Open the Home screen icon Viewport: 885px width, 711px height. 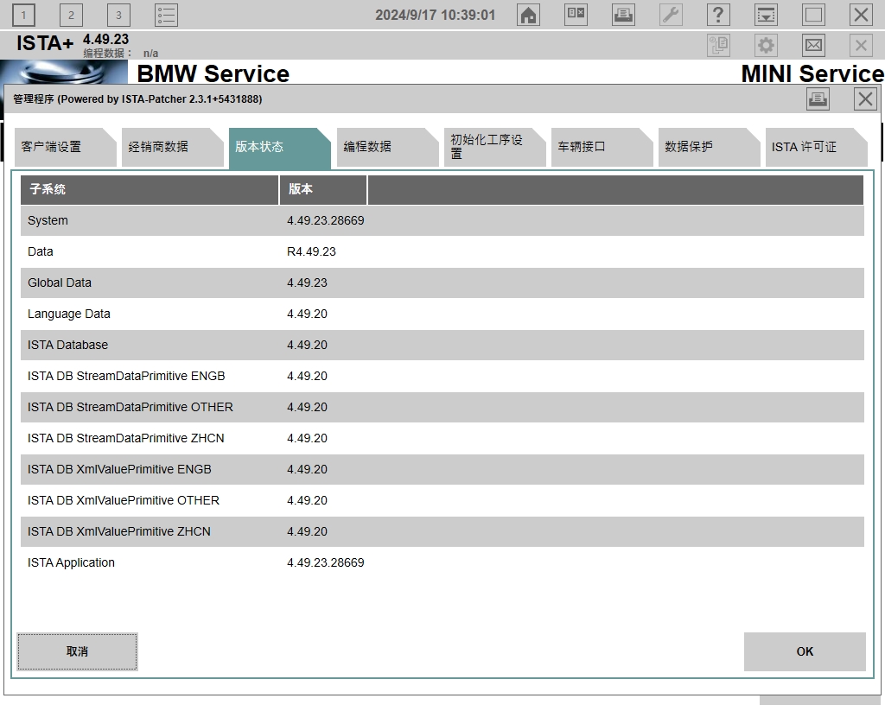pos(528,15)
